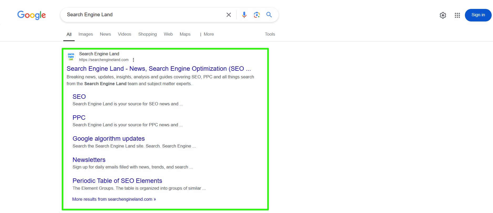Click the Search Engine Land favicon
The image size is (493, 213).
point(71,57)
